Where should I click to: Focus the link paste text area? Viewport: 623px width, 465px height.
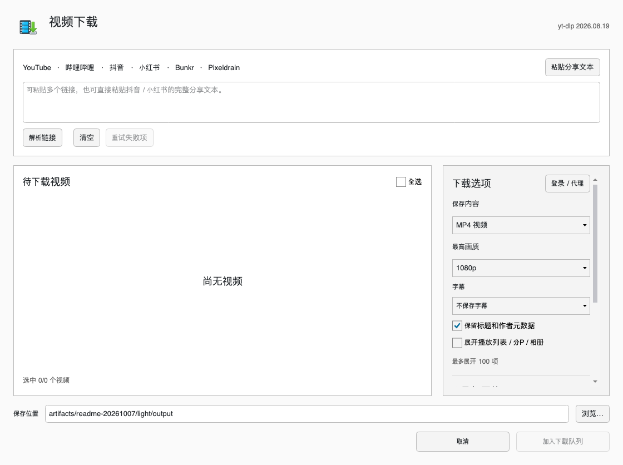tap(311, 102)
